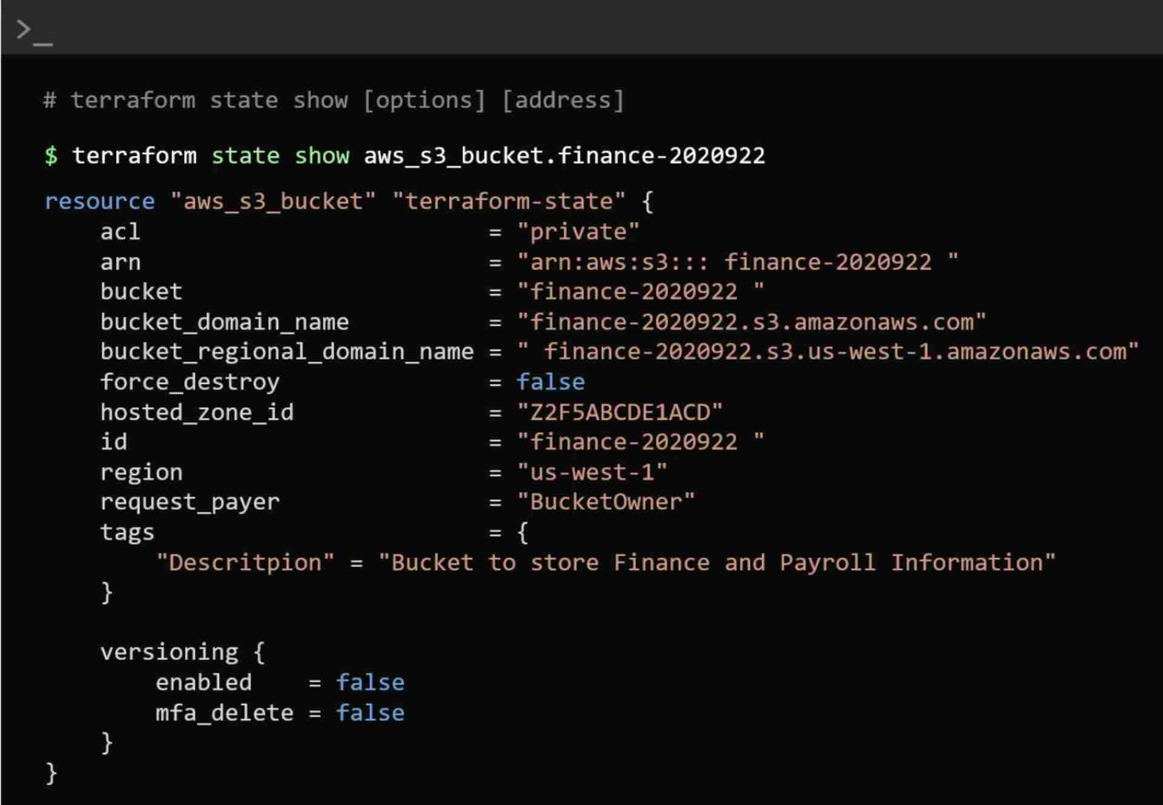Click the 'hosted_zone_id' attribute
1163x805 pixels.
pos(197,413)
